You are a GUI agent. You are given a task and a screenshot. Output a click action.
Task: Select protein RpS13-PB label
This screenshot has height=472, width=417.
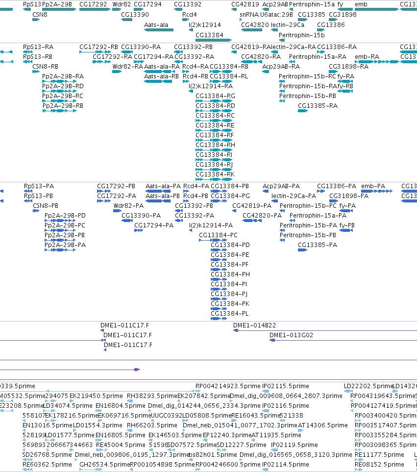click(39, 196)
